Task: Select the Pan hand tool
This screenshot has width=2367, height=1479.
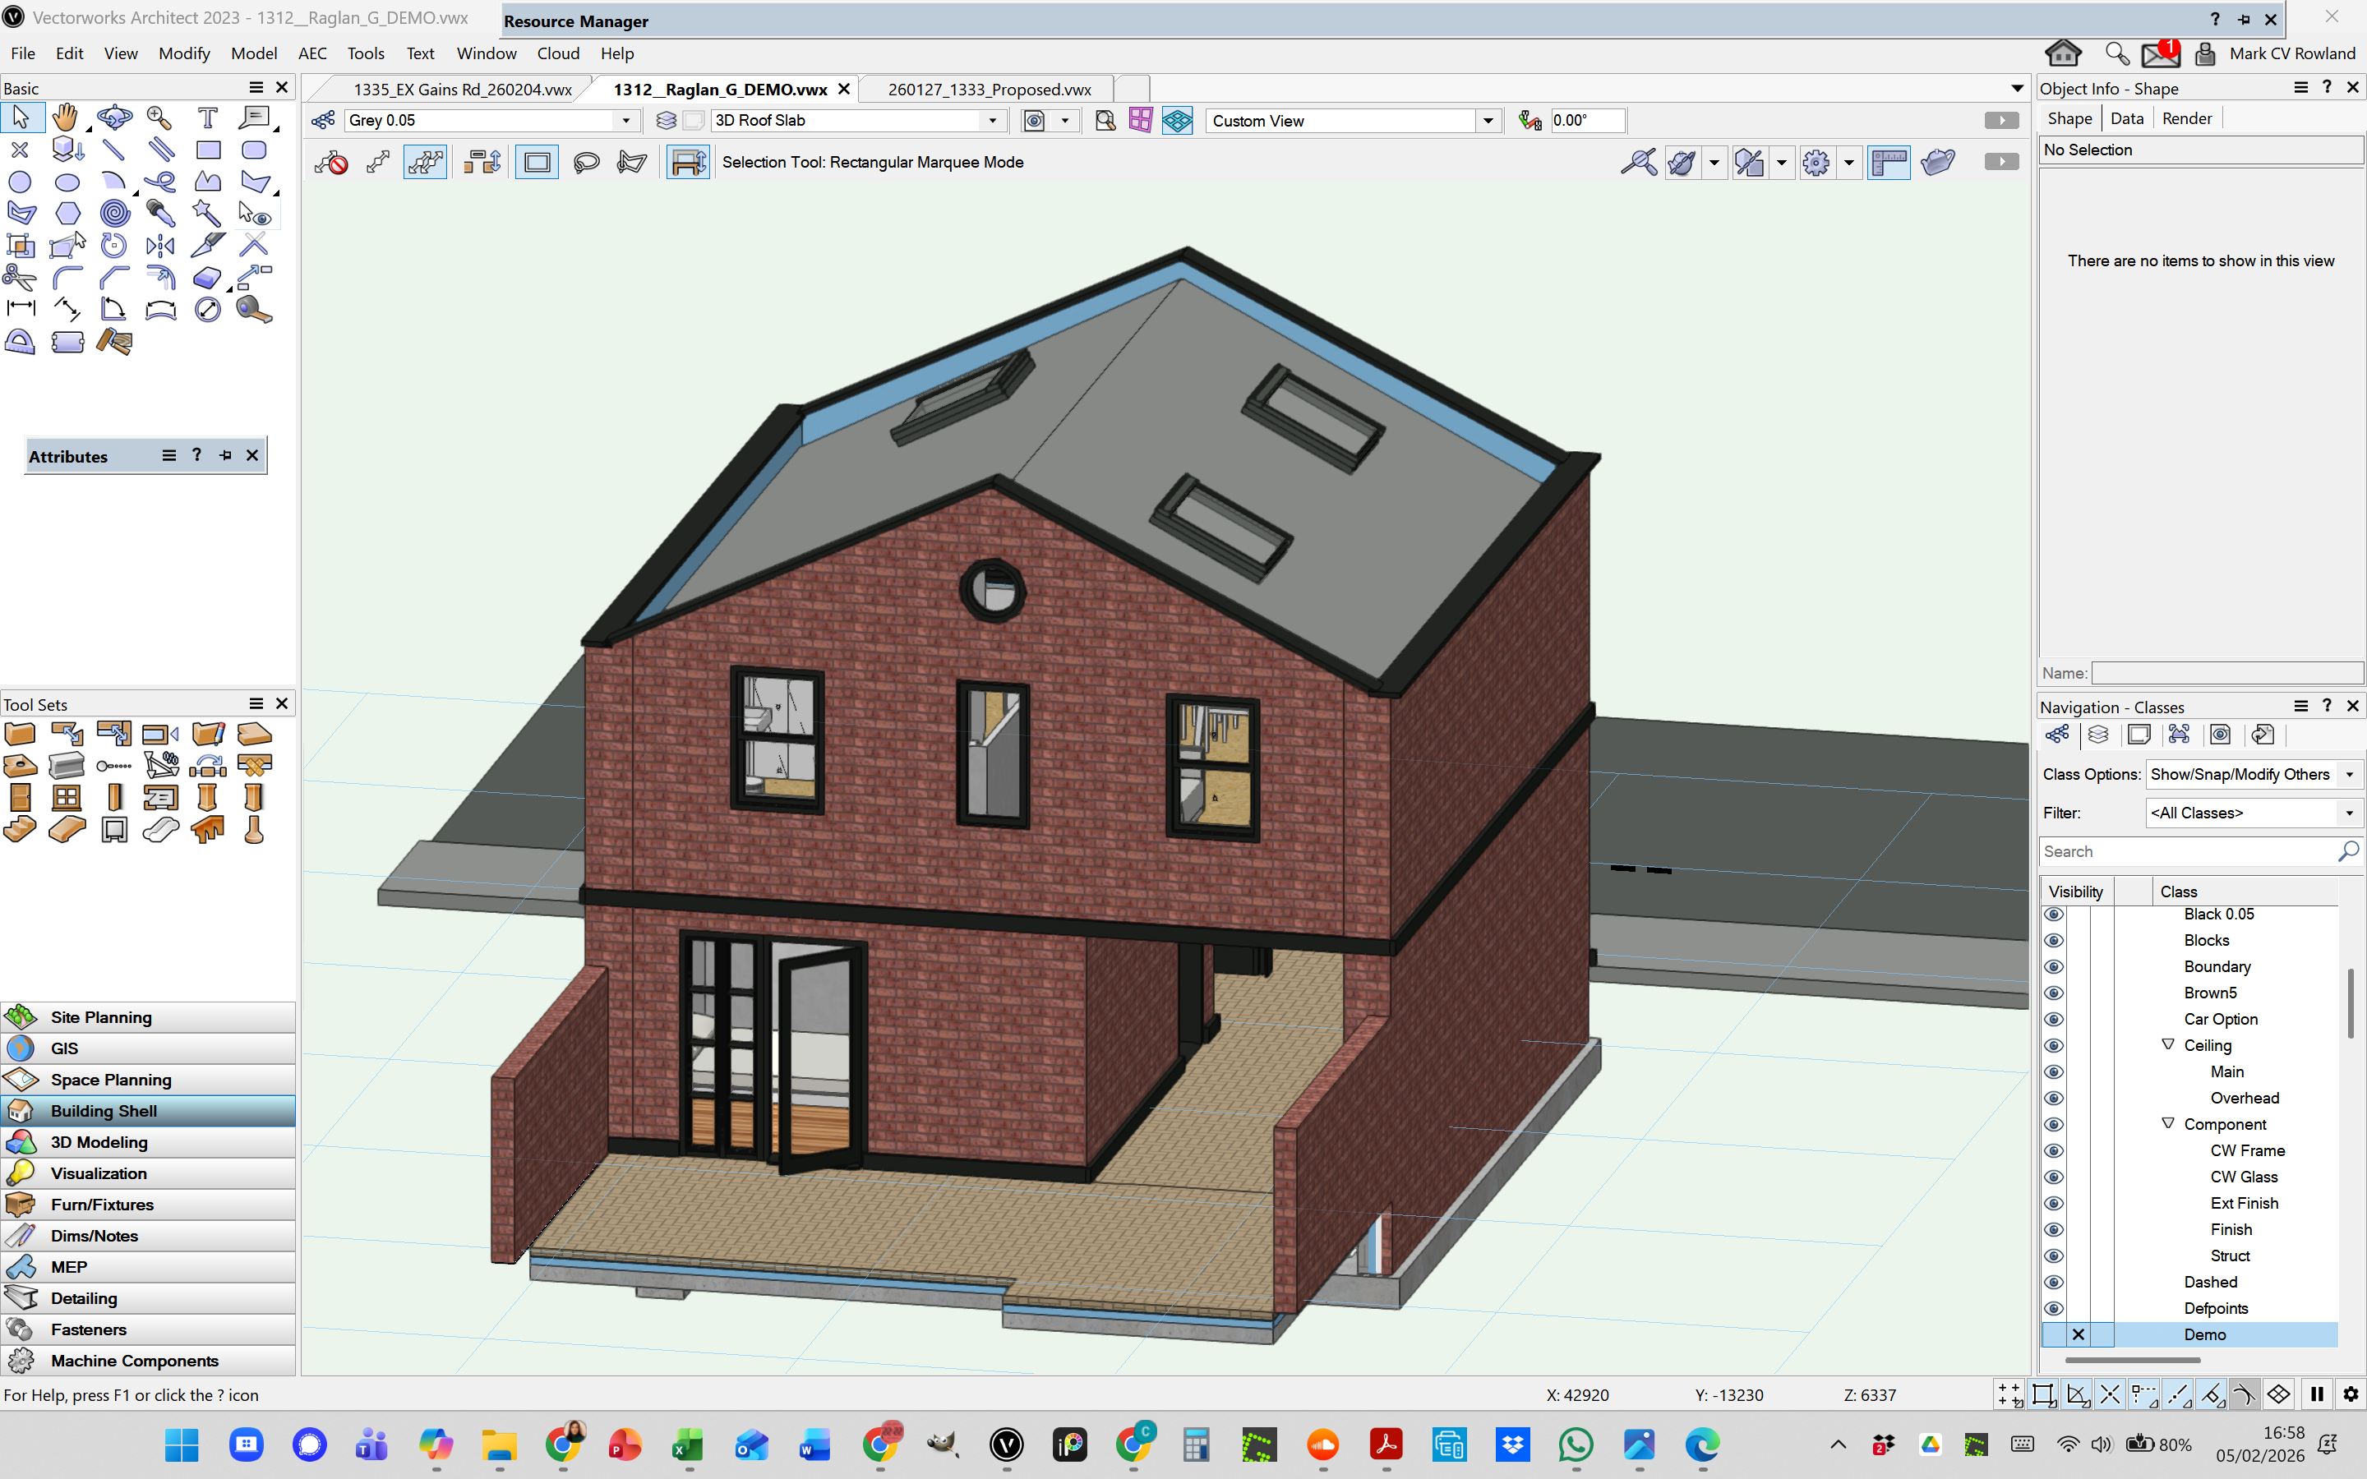Action: pyautogui.click(x=66, y=118)
